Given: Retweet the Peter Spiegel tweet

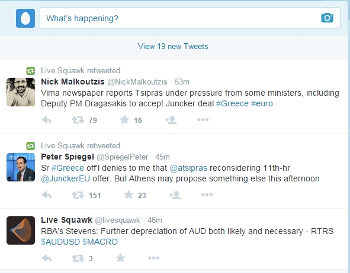Looking at the screenshot, I should point(78,195).
